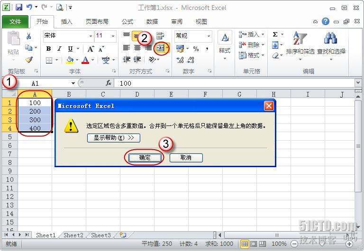Screen dimensions: 364x251
Task: Open Find and Select binoculars icon
Action: [331, 46]
